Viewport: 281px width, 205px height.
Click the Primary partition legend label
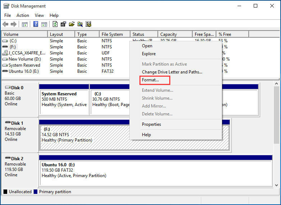[x=55, y=192]
